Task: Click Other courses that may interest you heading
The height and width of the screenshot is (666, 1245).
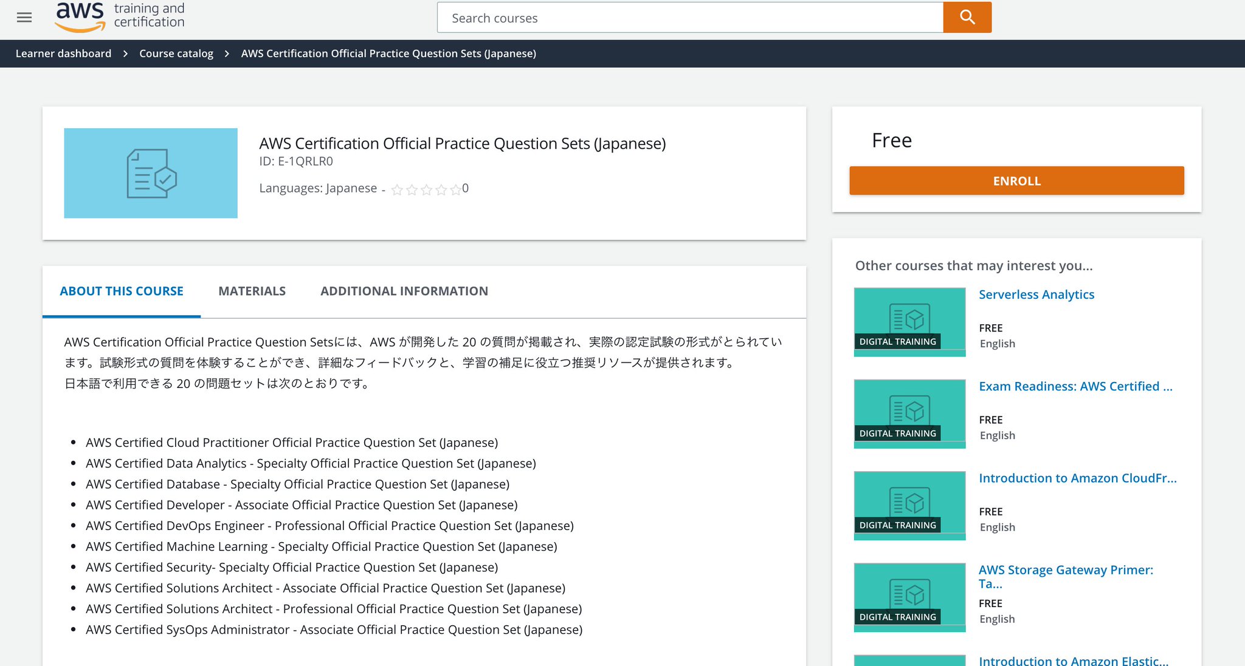Action: tap(974, 265)
